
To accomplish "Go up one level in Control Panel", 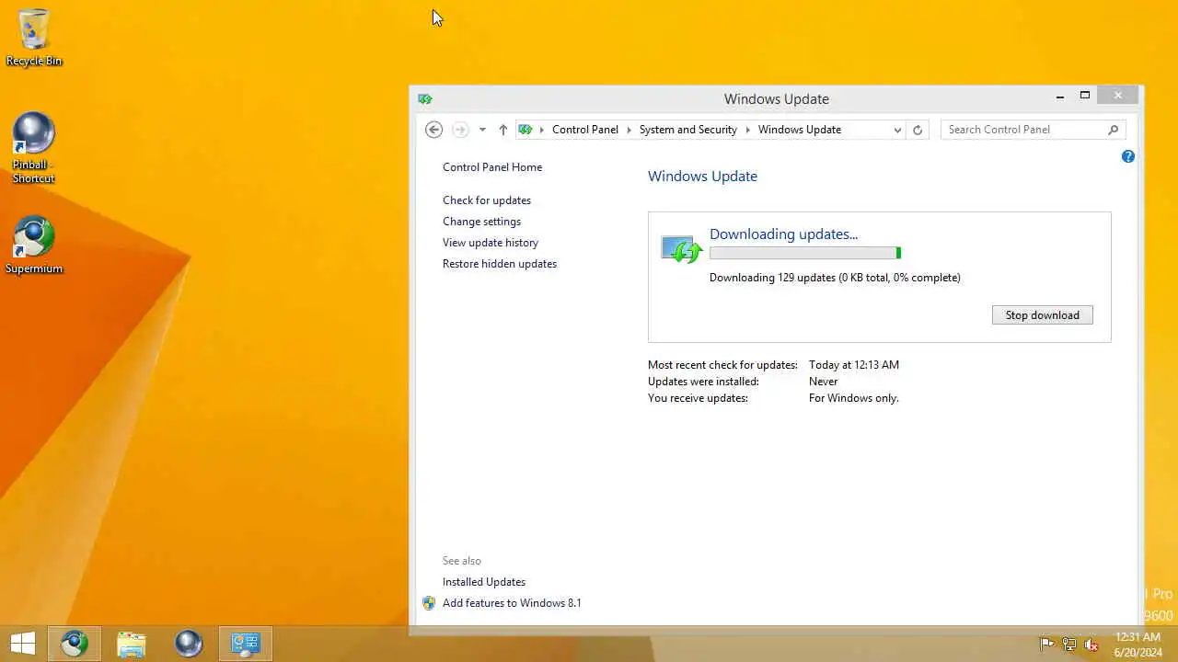I will click(x=502, y=130).
